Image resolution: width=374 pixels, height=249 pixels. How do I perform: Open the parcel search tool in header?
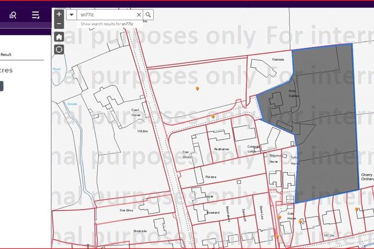13,15
